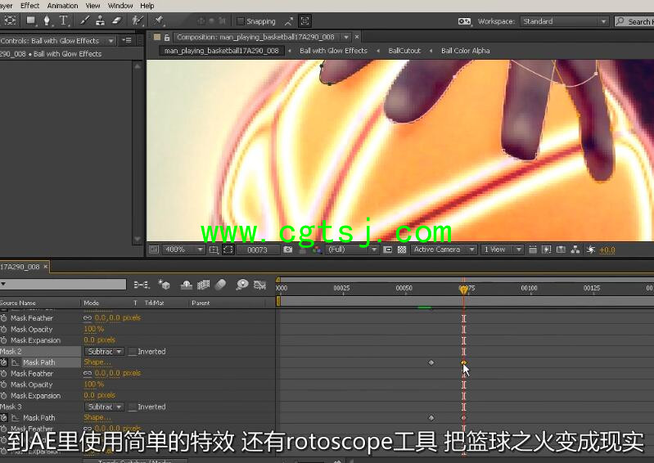The height and width of the screenshot is (463, 654).
Task: Enable Motion Blur for the composition
Action: pos(221,285)
